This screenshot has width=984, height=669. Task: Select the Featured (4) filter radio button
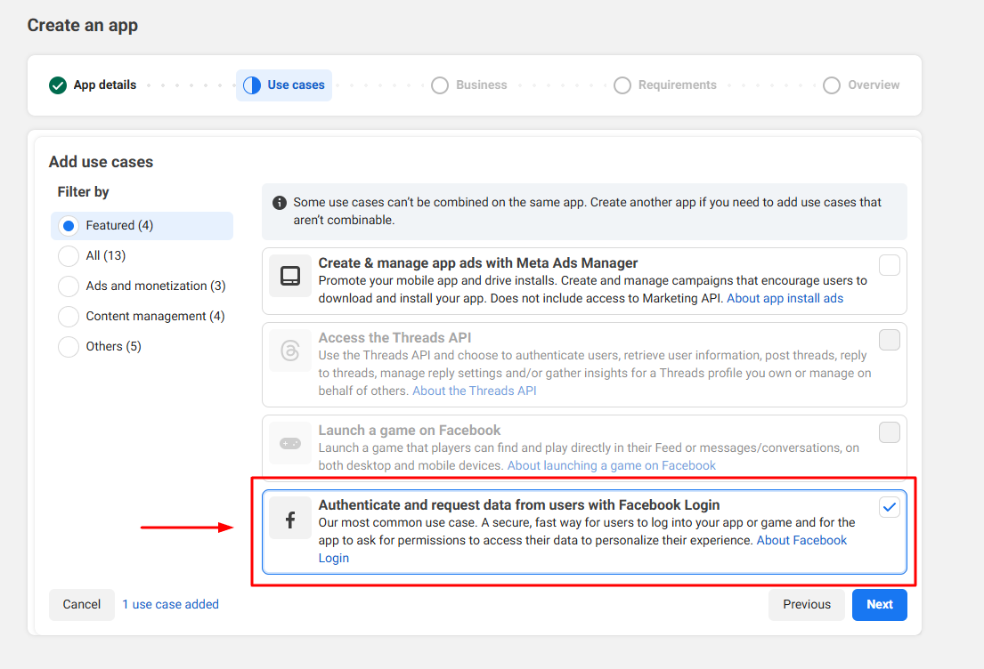point(69,226)
